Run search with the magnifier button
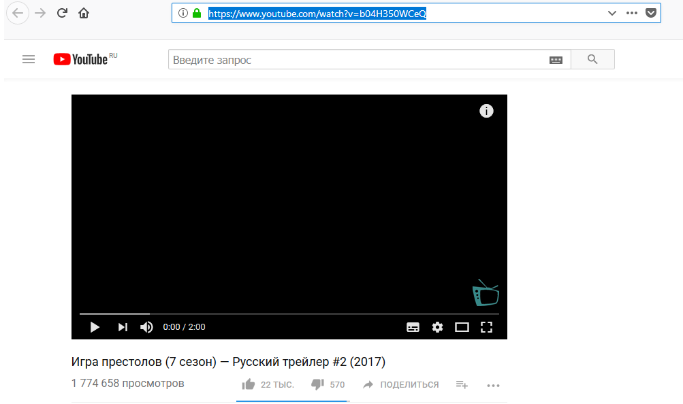Screen dimensions: 683x404 click(592, 59)
